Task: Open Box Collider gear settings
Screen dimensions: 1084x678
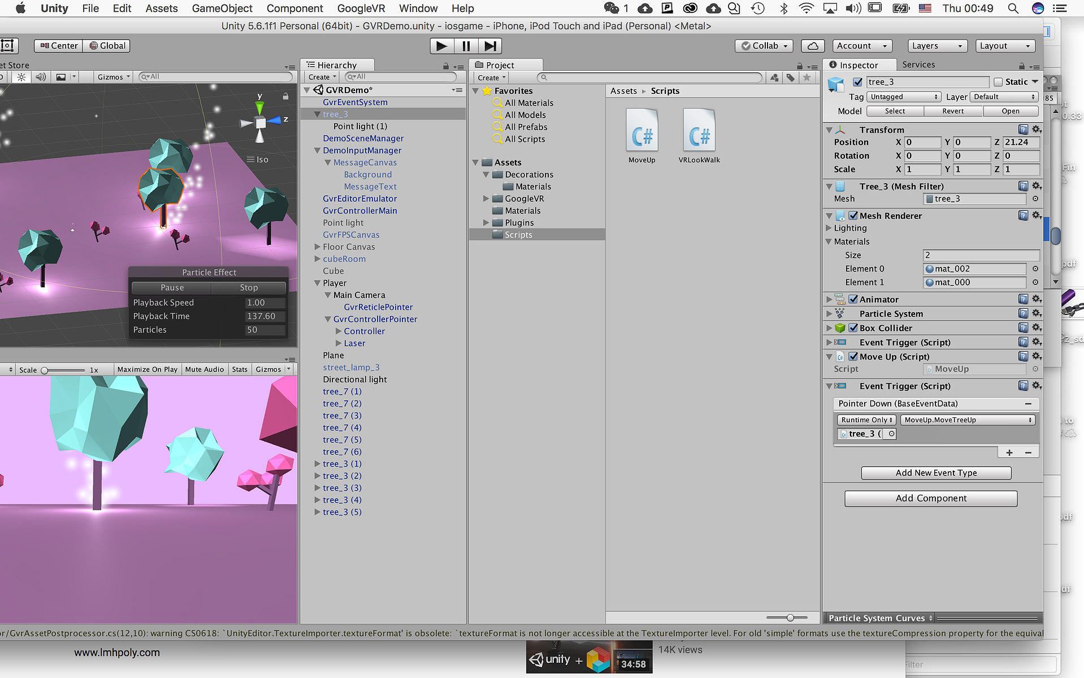Action: (1037, 327)
